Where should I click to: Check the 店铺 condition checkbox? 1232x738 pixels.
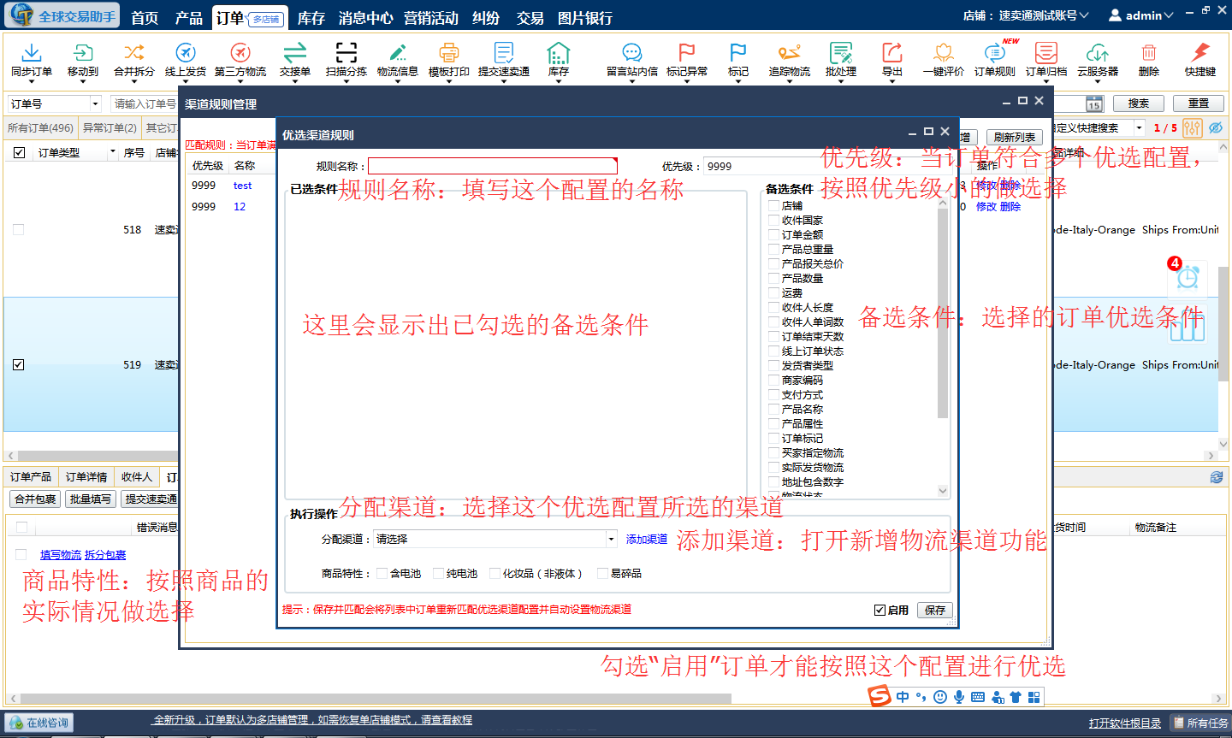click(774, 205)
